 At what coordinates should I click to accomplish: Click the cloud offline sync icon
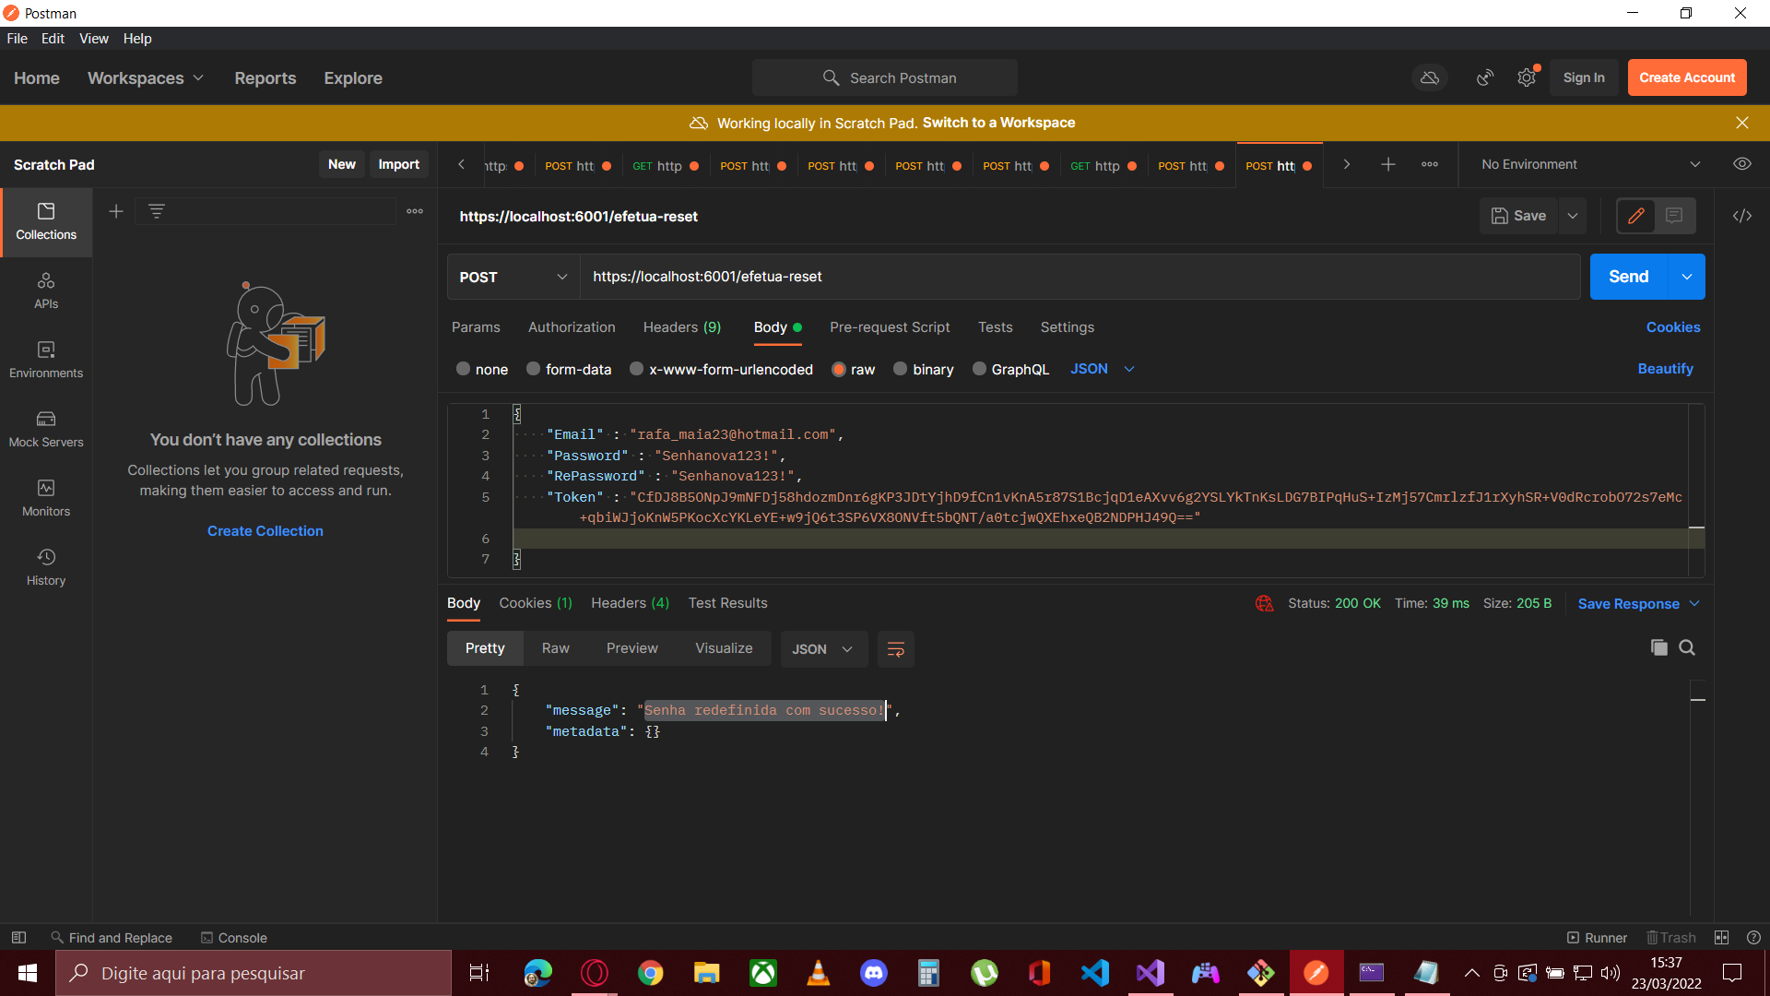point(1430,78)
